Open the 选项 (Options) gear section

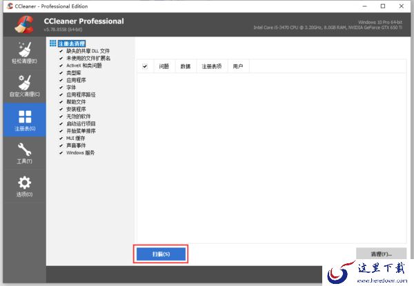[24, 186]
